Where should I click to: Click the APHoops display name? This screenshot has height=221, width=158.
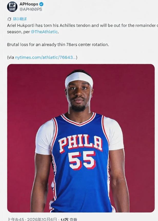29,4
